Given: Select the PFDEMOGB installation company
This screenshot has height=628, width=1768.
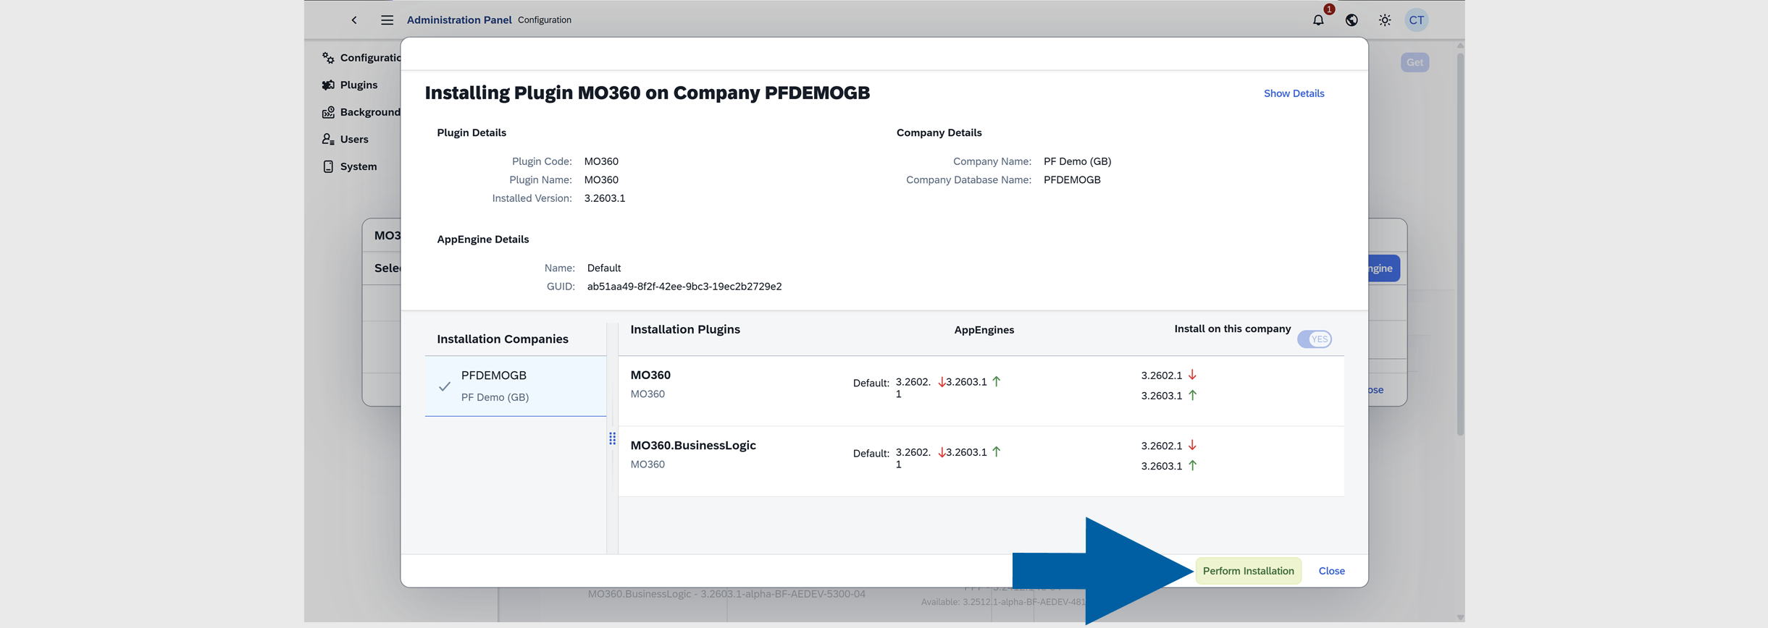Looking at the screenshot, I should pyautogui.click(x=515, y=386).
